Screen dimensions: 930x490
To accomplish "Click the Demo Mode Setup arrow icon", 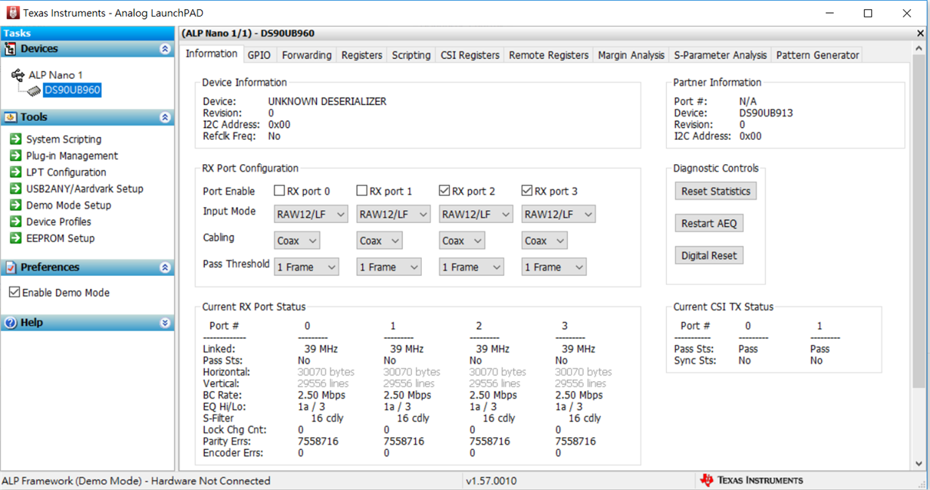I will (15, 205).
